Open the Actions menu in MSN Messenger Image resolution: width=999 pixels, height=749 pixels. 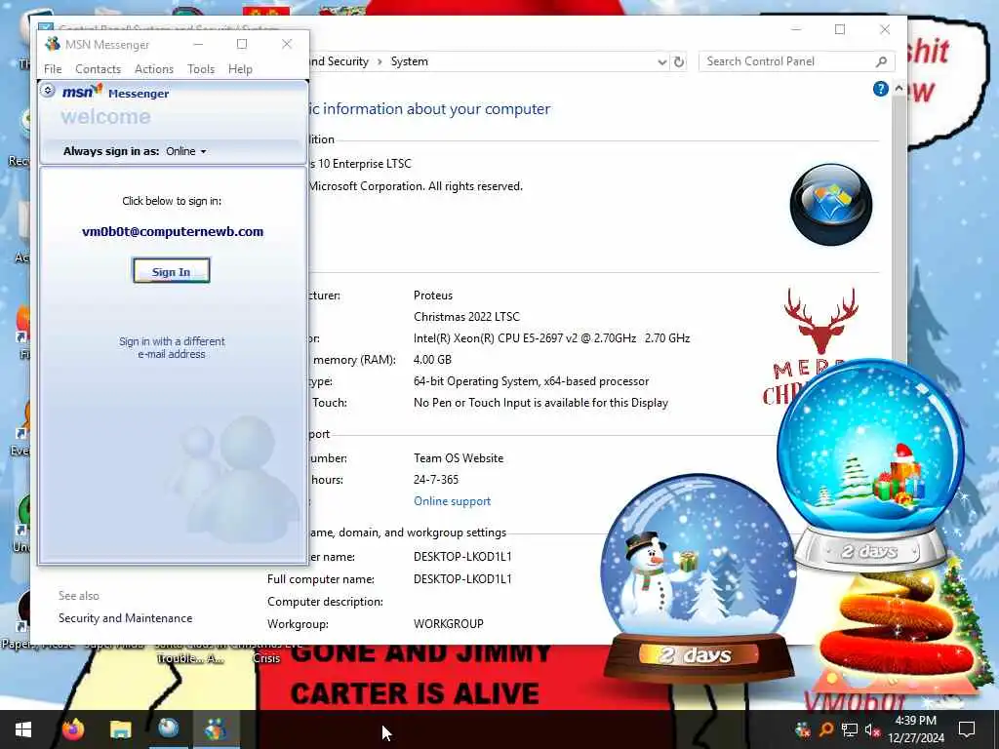pos(154,69)
